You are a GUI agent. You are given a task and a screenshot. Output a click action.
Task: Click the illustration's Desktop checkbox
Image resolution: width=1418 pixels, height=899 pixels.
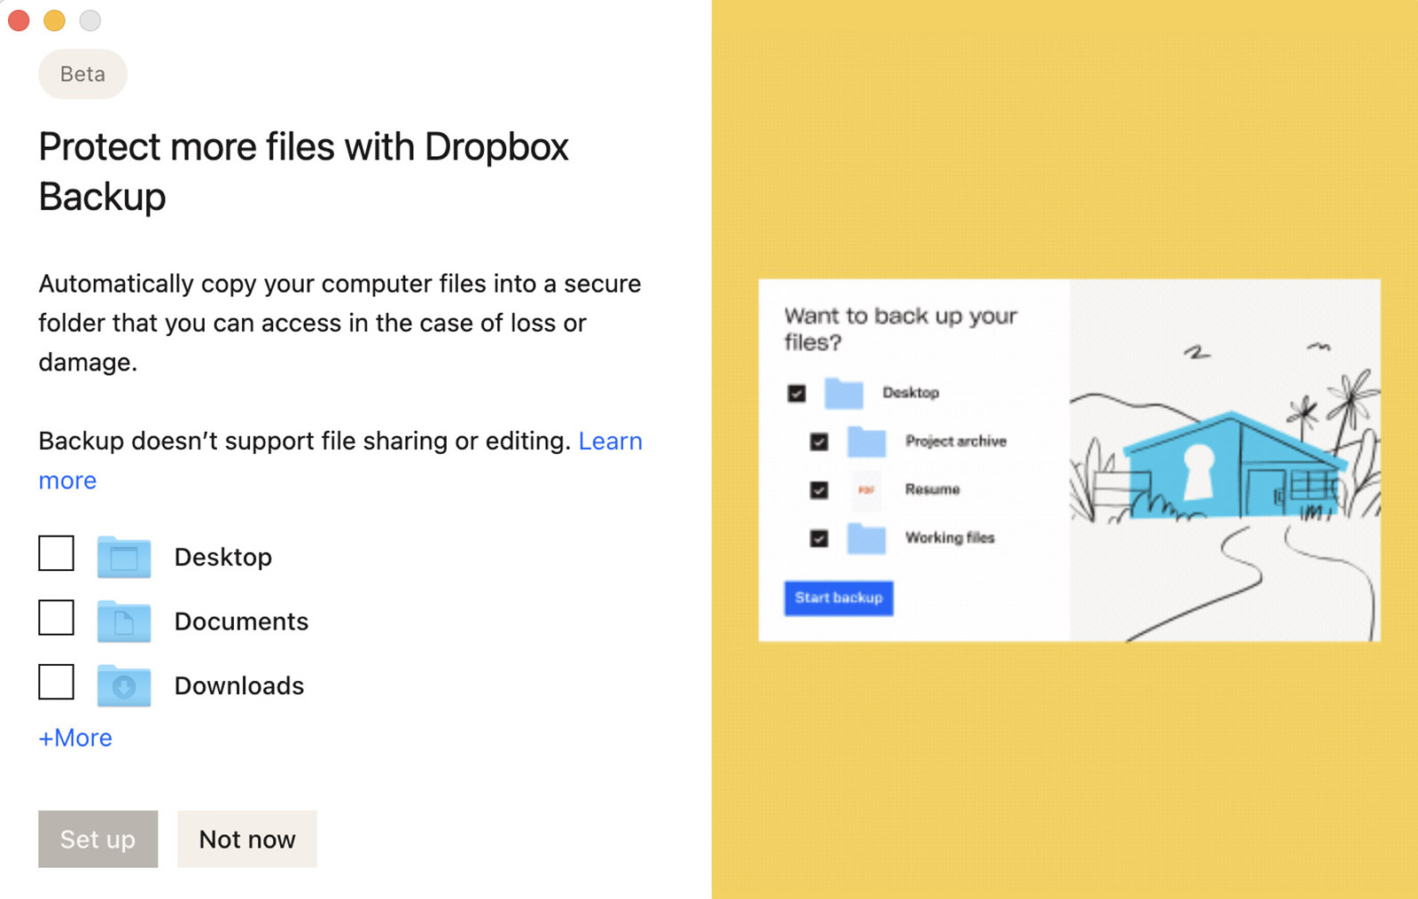click(x=797, y=393)
